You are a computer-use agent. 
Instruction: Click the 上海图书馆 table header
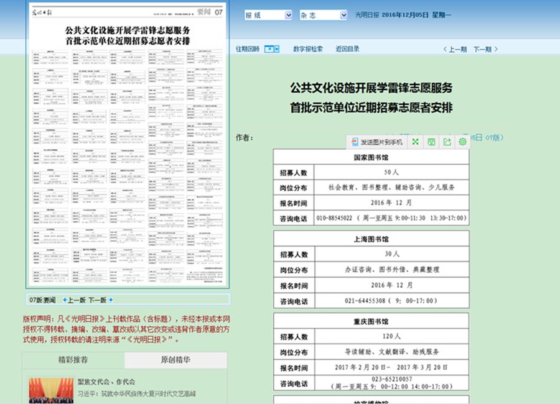click(371, 239)
